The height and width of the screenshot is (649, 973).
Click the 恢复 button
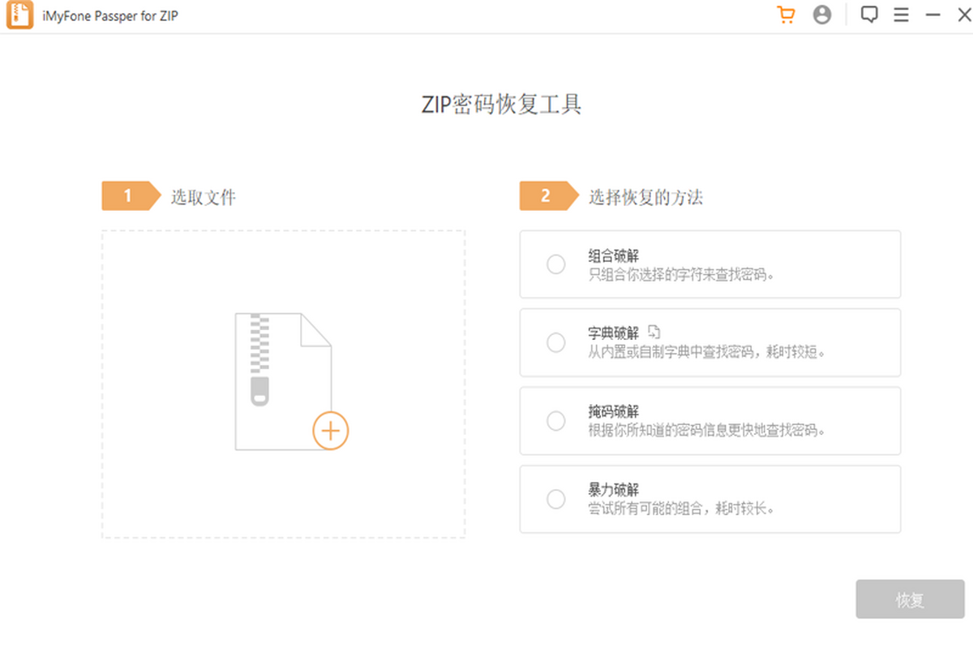910,600
